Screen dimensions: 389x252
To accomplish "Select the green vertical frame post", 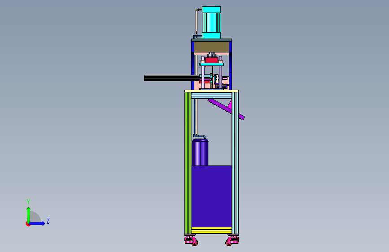I will coord(188,163).
